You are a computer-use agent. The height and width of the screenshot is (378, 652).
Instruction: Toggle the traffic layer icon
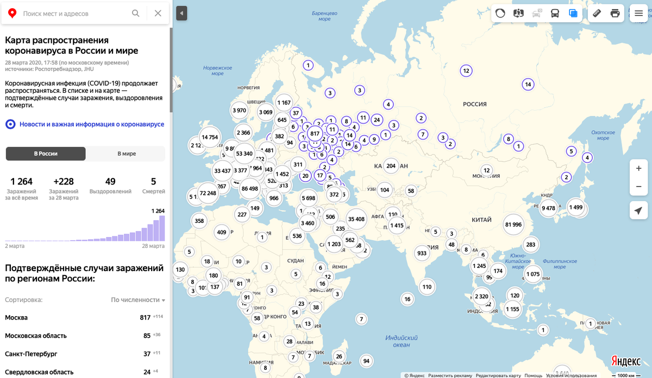[x=500, y=13]
